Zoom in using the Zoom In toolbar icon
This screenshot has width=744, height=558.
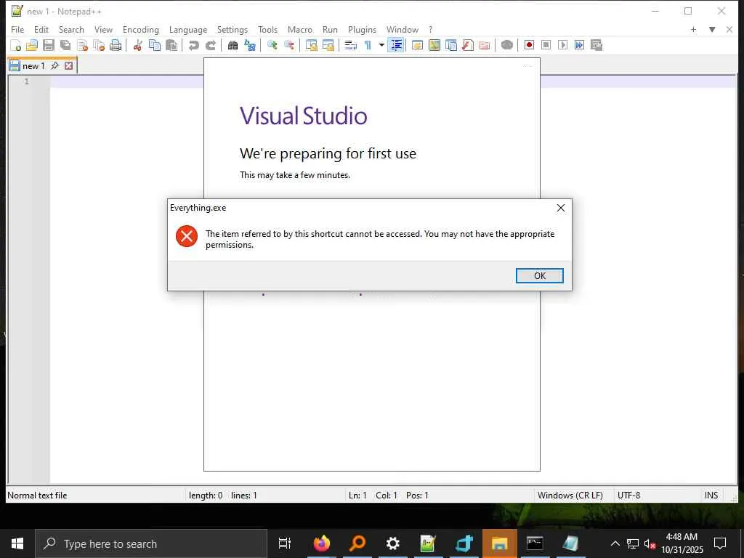tap(272, 45)
